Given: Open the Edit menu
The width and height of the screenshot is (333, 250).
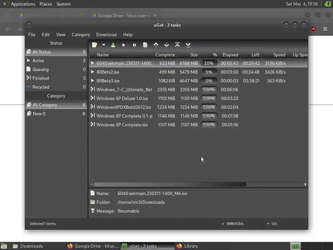Looking at the screenshot, I should (46, 35).
